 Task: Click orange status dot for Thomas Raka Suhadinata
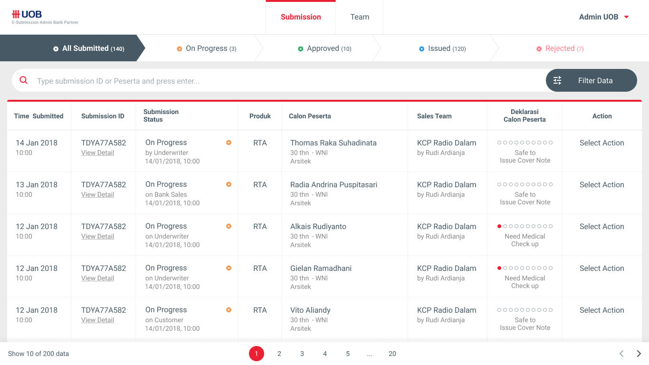click(x=229, y=143)
